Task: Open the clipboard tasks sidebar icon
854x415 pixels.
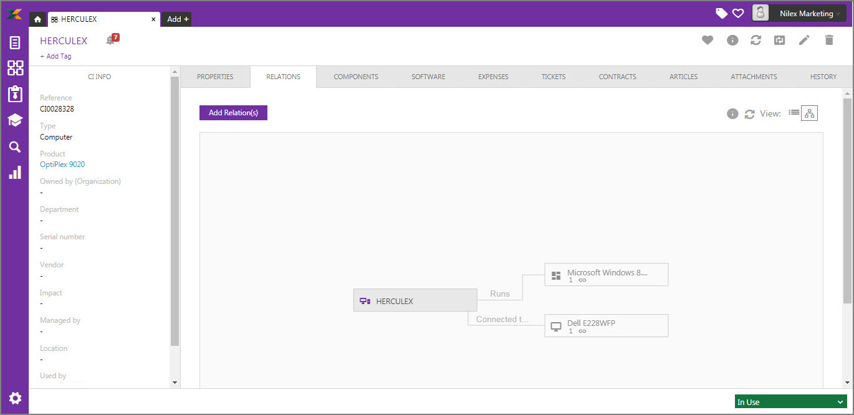Action: point(15,94)
